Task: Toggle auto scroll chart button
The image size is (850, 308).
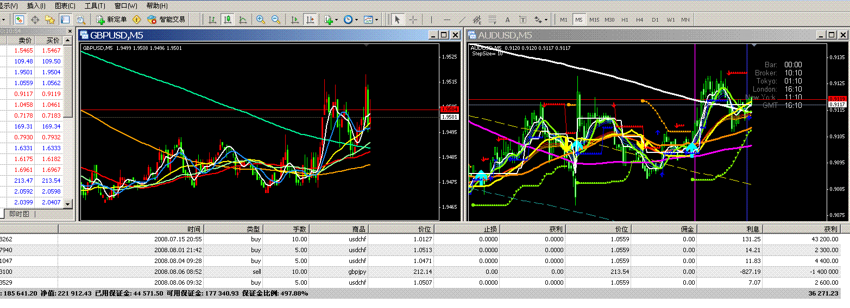Action: point(295,20)
